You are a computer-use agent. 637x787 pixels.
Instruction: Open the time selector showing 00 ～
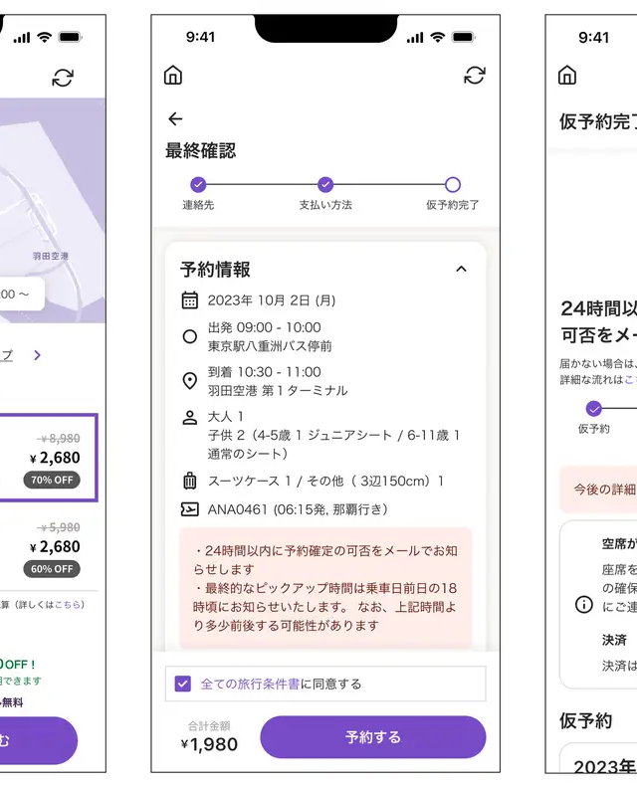click(20, 295)
